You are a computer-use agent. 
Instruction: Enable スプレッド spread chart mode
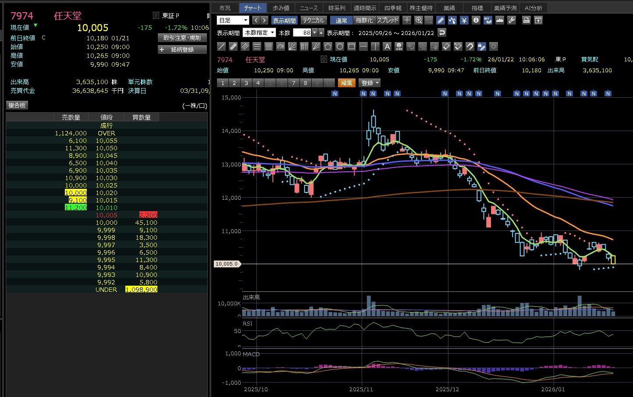pyautogui.click(x=388, y=20)
